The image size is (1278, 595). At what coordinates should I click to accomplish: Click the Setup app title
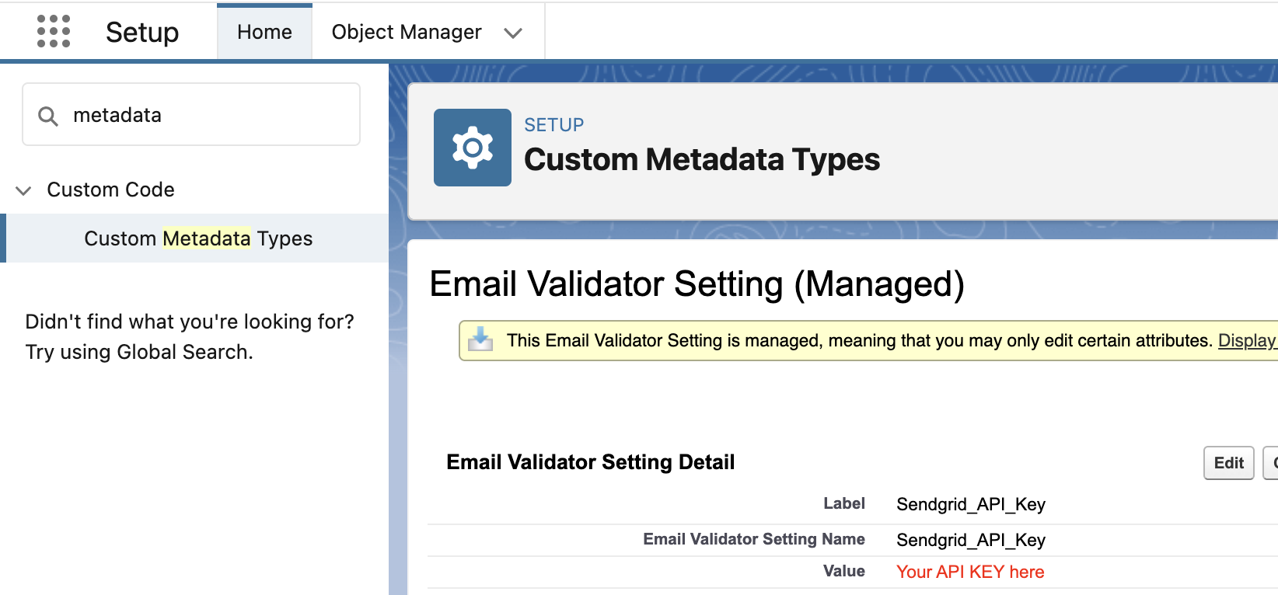(142, 32)
